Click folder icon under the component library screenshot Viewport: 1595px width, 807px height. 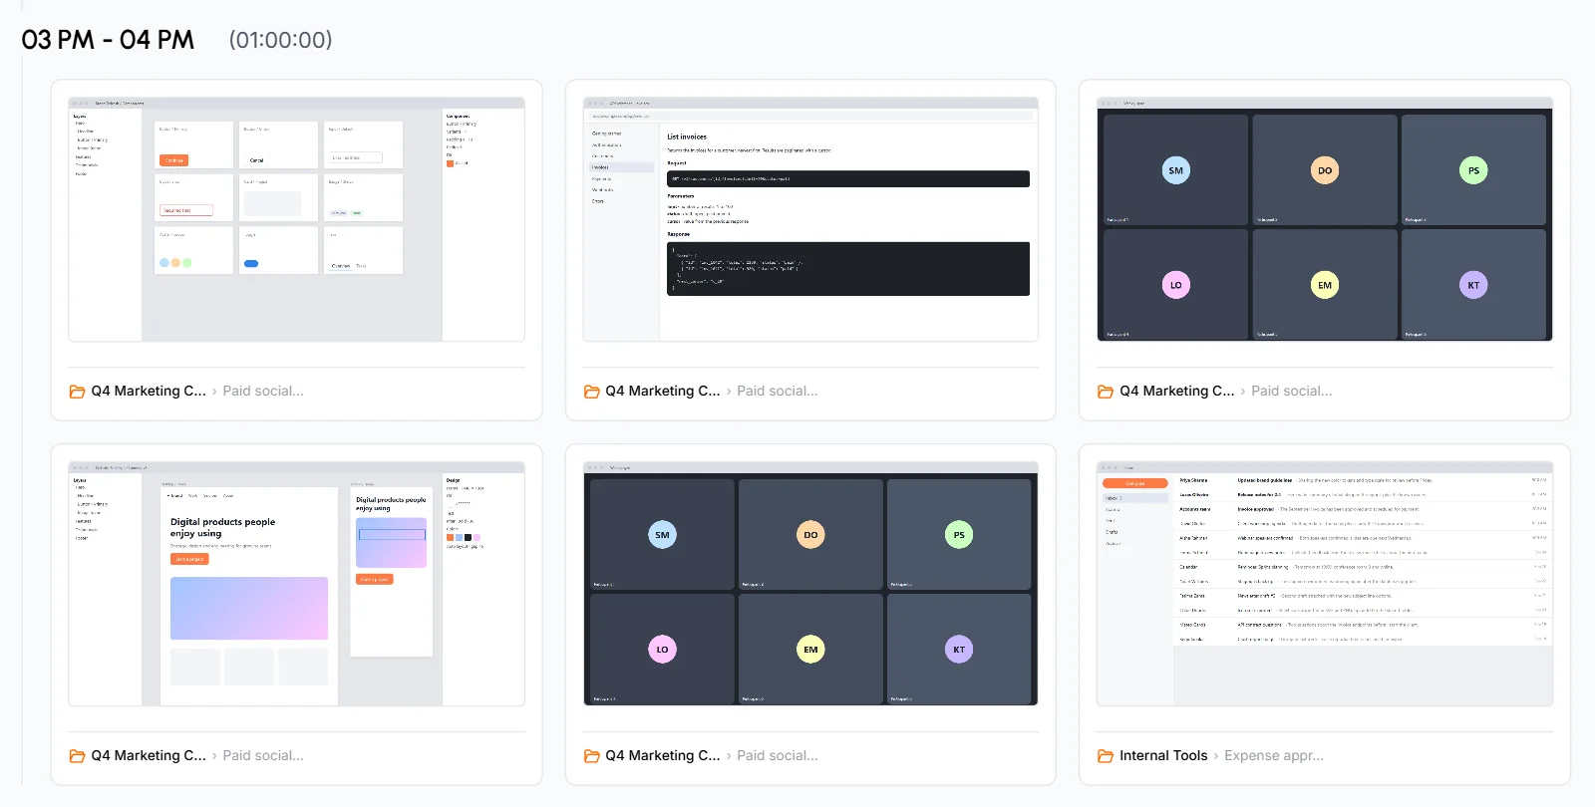click(x=77, y=392)
